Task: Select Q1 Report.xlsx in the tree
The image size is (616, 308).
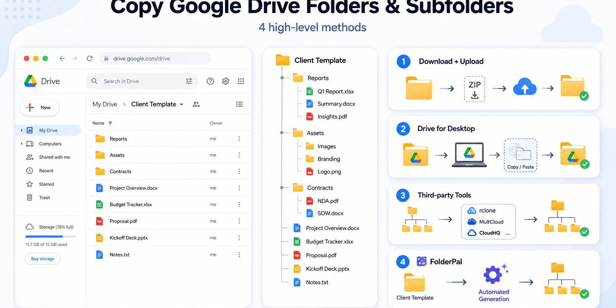Action: pos(330,91)
